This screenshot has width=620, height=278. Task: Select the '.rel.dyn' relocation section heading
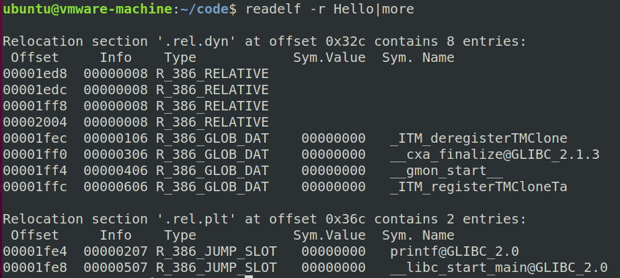pos(264,42)
